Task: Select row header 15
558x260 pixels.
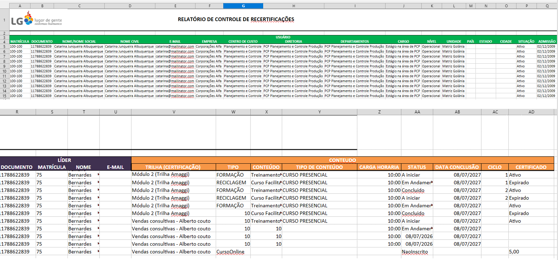Action: coord(4,96)
